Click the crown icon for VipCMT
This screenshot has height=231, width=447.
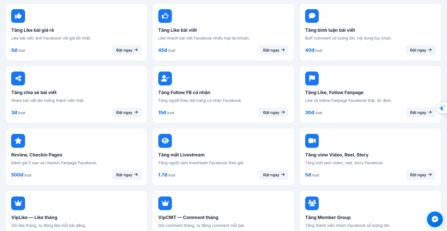point(165,203)
